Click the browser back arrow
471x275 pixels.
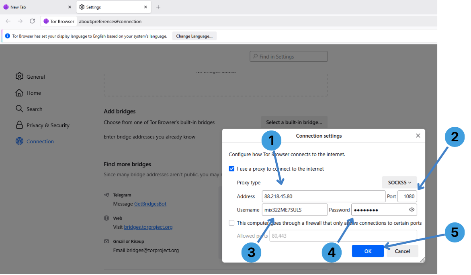click(x=8, y=21)
